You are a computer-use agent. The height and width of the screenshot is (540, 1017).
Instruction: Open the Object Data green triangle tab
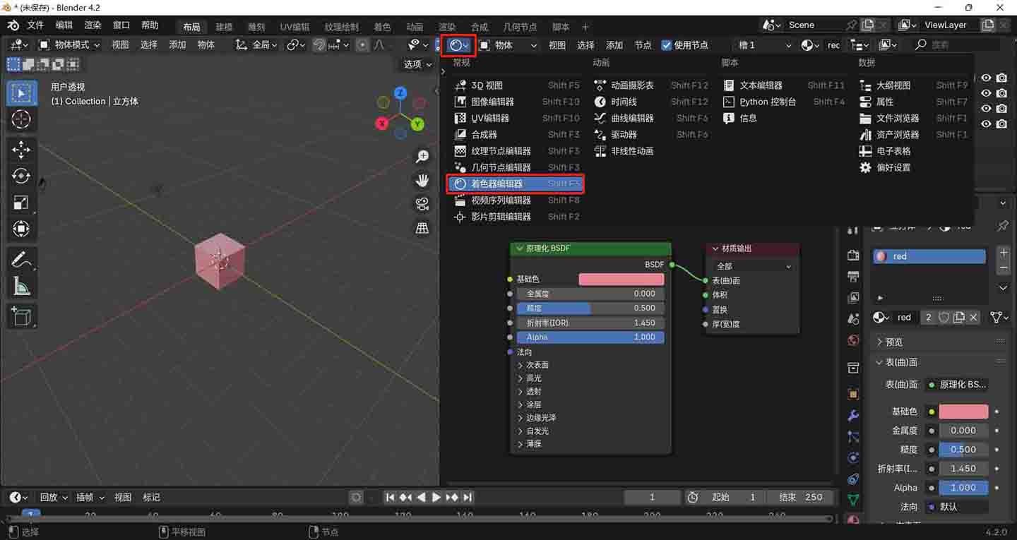click(853, 500)
